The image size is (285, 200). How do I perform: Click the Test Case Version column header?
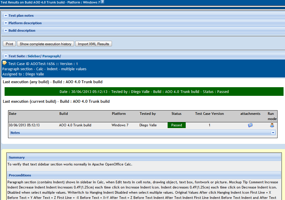(210, 114)
